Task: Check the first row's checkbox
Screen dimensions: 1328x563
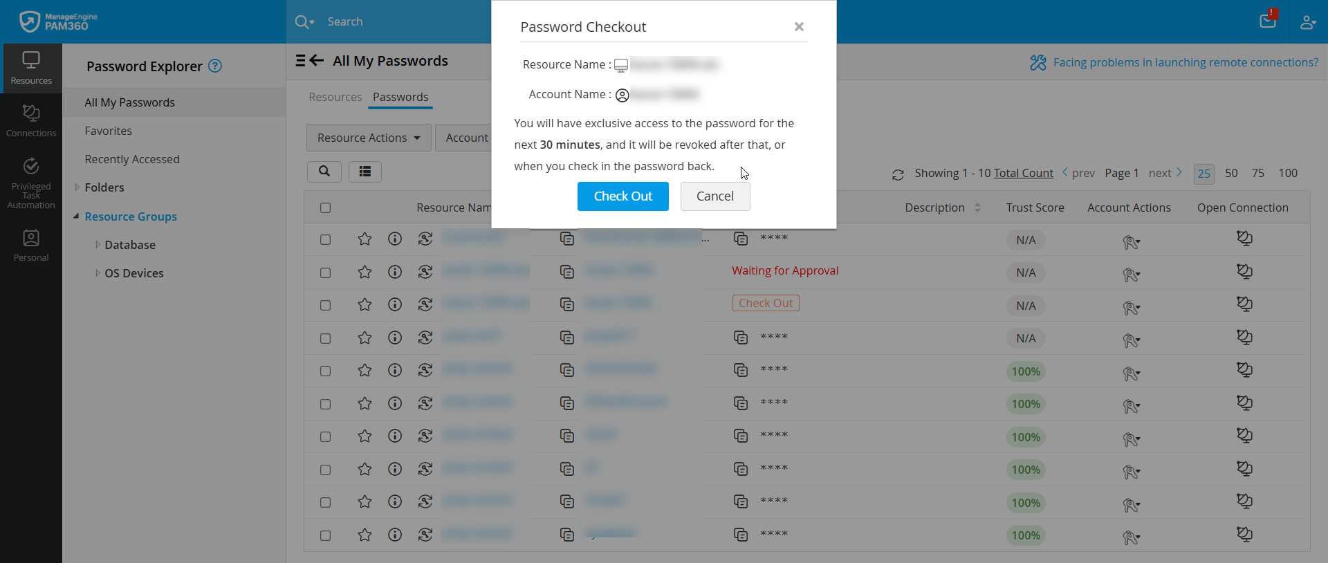Action: [326, 240]
